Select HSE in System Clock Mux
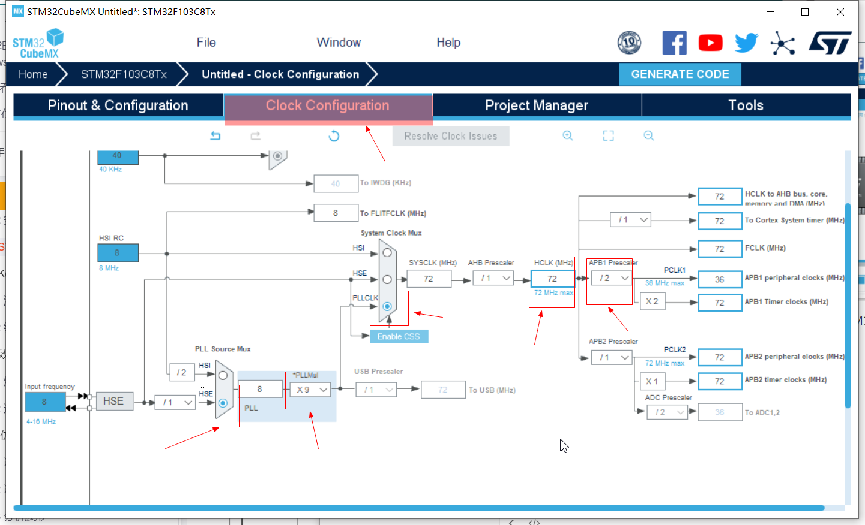Viewport: 865px width, 525px height. pos(387,279)
